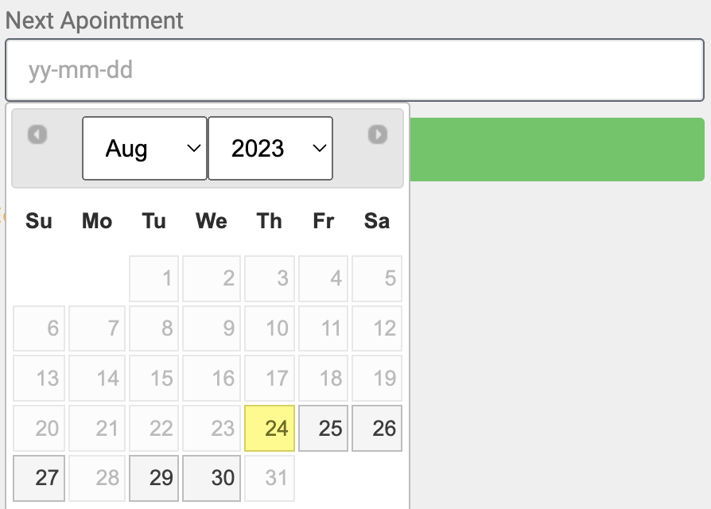
Task: Select August 29 in the calendar
Action: point(153,478)
